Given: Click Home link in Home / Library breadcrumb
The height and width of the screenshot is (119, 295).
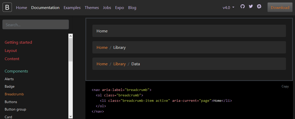Looking at the screenshot, I should tap(102, 48).
